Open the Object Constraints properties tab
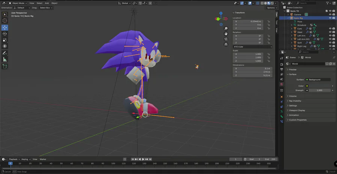337x174 pixels. tap(282, 107)
